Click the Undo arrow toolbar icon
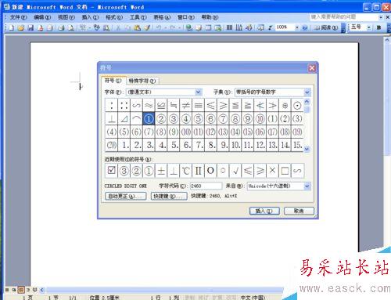391x300 pixels. [159, 27]
